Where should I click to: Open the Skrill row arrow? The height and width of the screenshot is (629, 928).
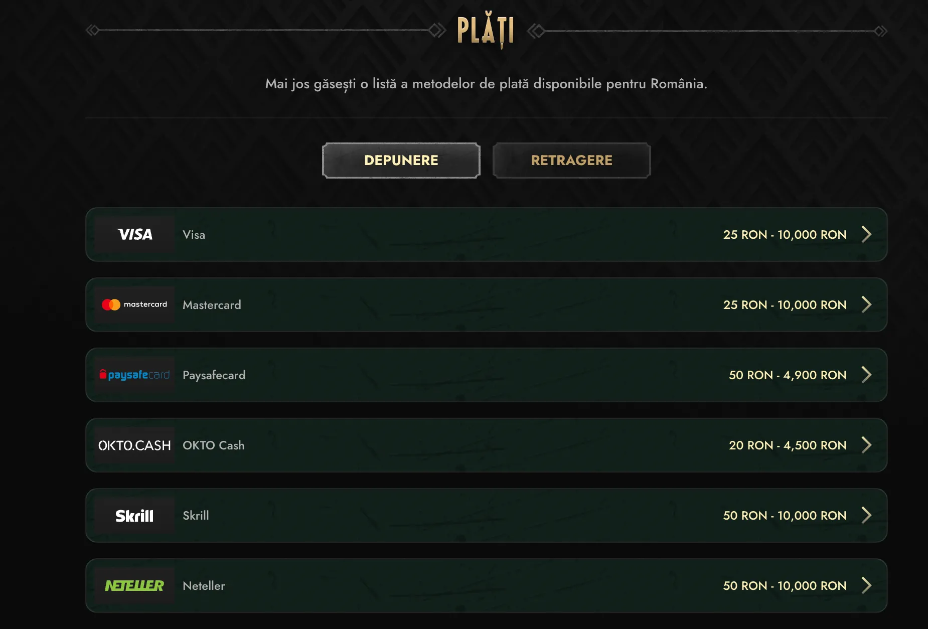pos(866,515)
